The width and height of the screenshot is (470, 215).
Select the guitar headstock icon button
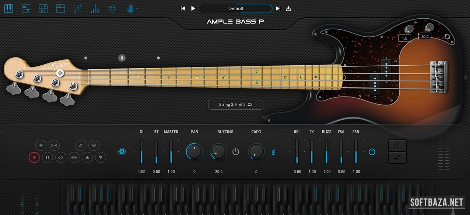pyautogui.click(x=397, y=146)
